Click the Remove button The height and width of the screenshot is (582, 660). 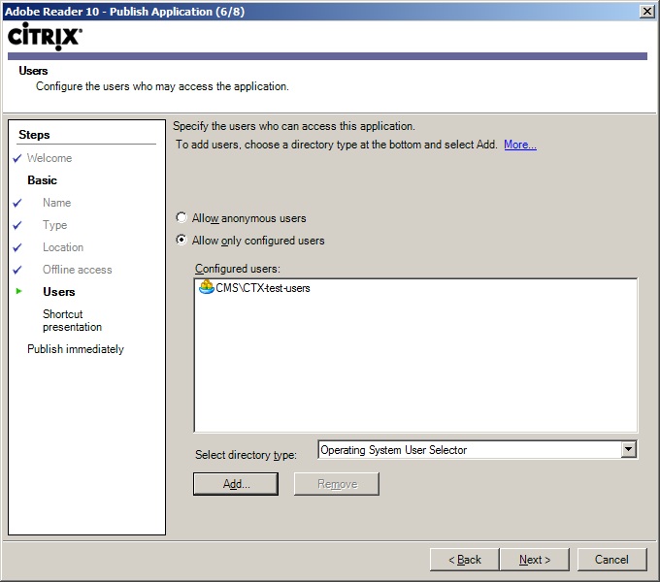[337, 484]
